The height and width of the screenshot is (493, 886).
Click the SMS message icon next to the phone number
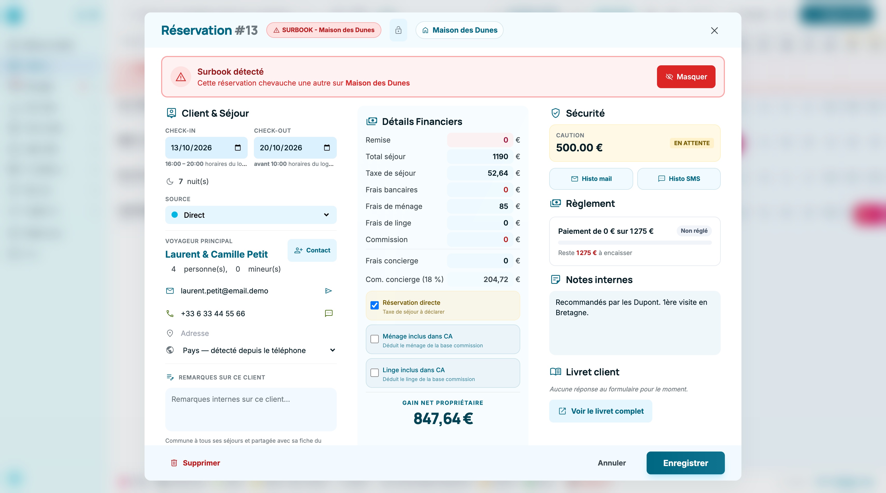point(328,313)
